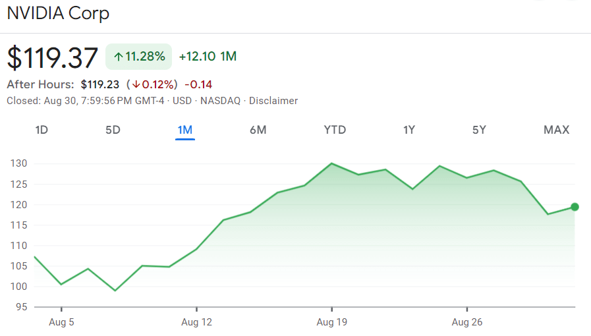Show the MAX range chart
The width and height of the screenshot is (591, 336).
[556, 130]
